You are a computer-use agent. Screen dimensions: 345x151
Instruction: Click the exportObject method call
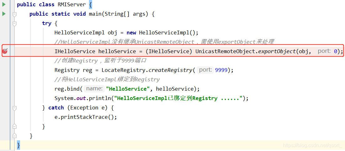pos(277,51)
